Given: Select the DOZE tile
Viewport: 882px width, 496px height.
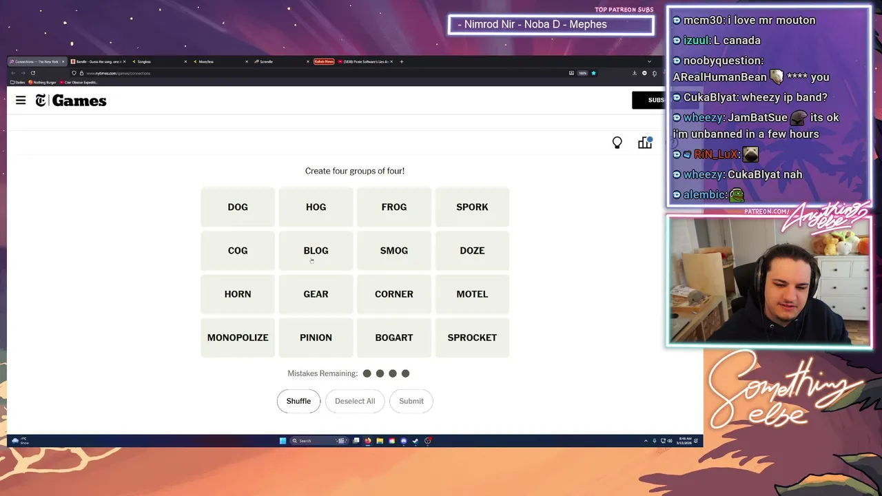Looking at the screenshot, I should [x=472, y=251].
